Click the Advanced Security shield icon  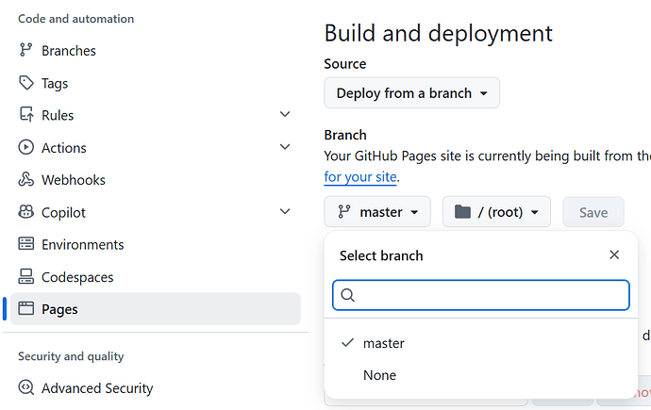25,387
